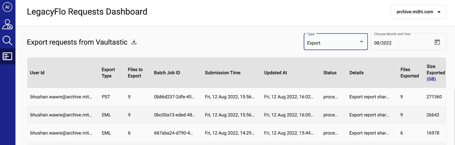Open the Type dropdown showing Export
The height and width of the screenshot is (145, 455).
(x=336, y=43)
